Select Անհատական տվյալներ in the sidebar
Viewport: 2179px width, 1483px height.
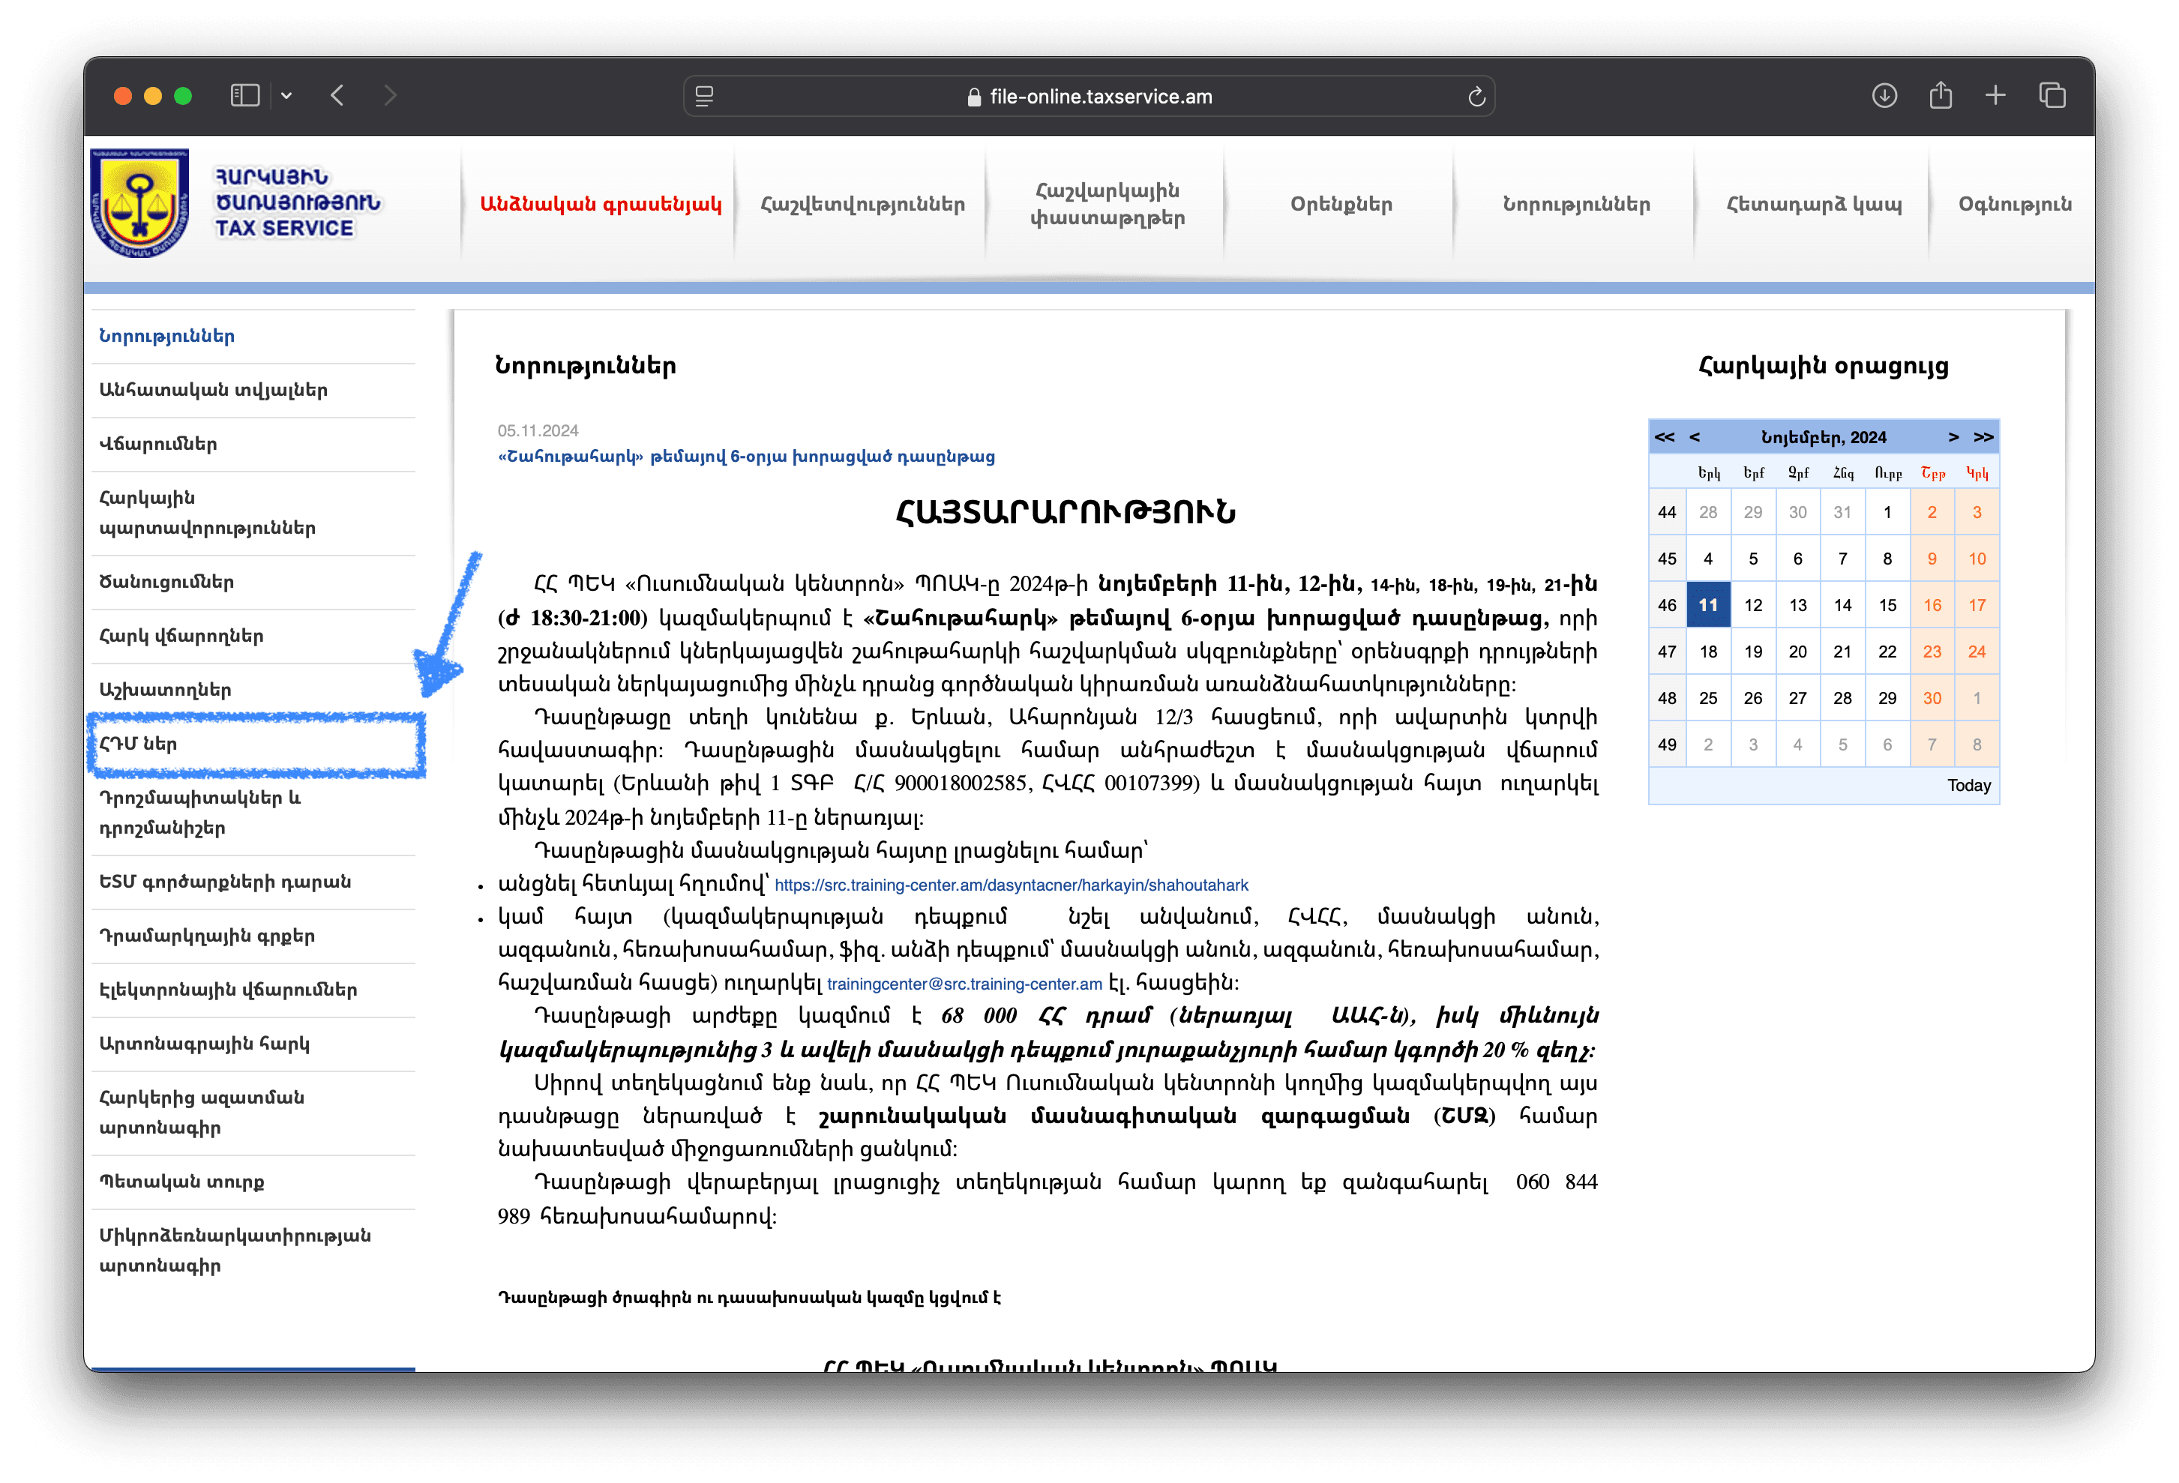[253, 390]
